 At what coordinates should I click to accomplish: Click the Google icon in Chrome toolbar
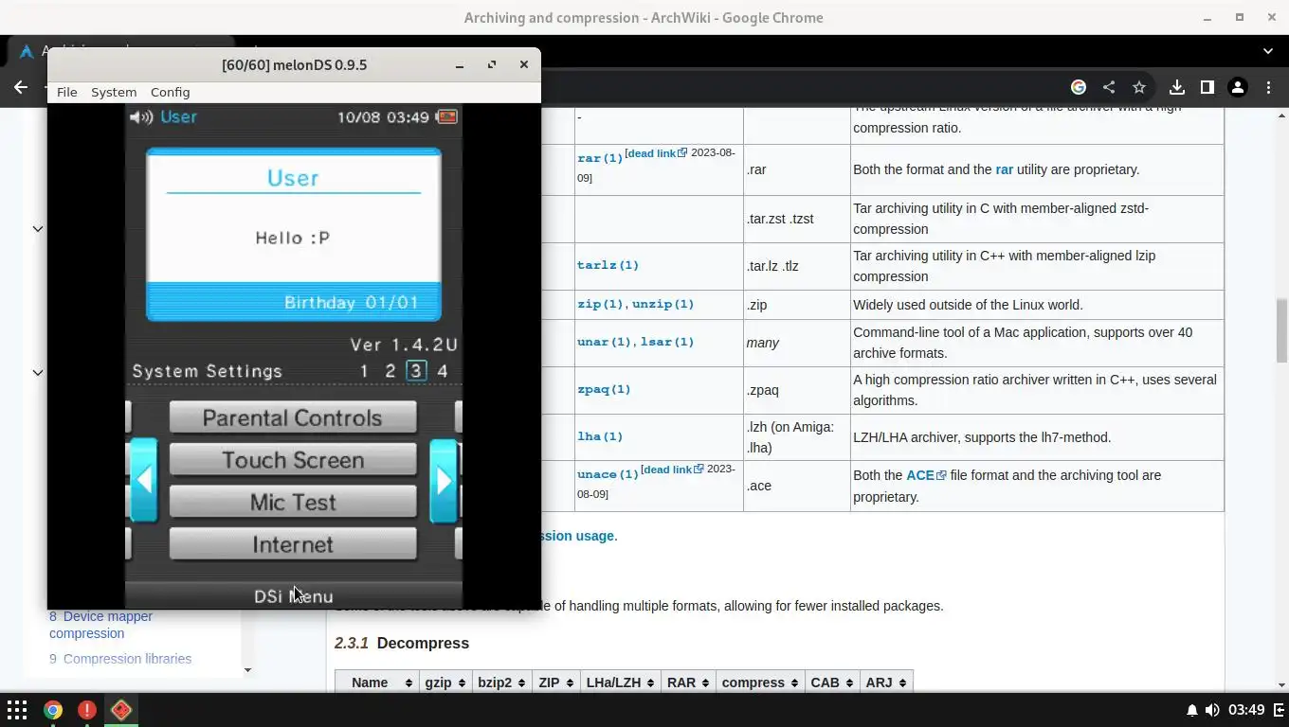(x=1079, y=87)
